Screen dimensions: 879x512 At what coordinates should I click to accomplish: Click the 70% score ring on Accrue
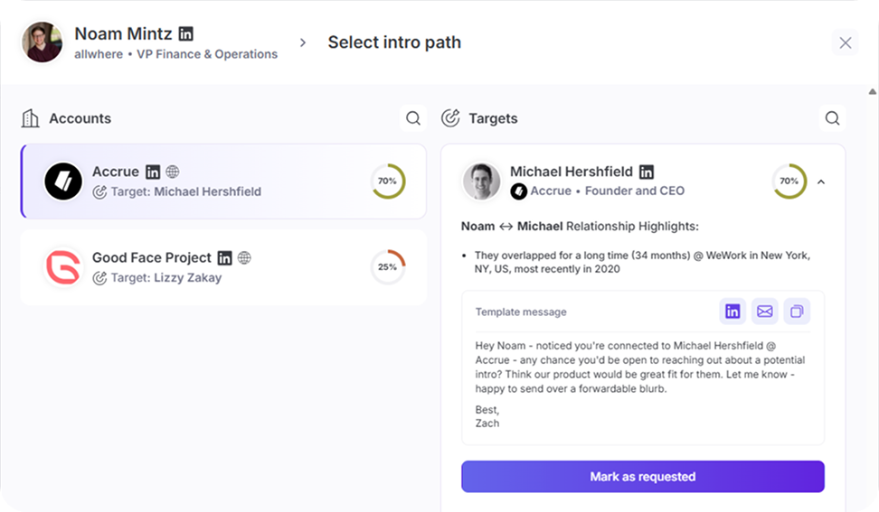(388, 182)
